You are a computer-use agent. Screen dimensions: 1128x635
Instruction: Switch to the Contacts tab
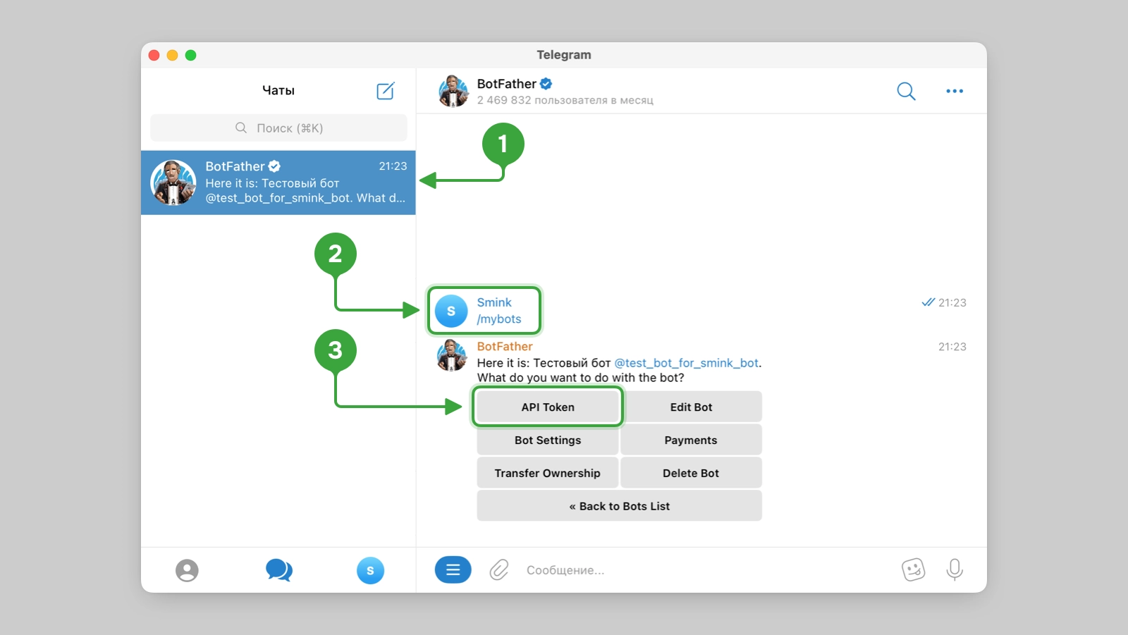click(187, 570)
